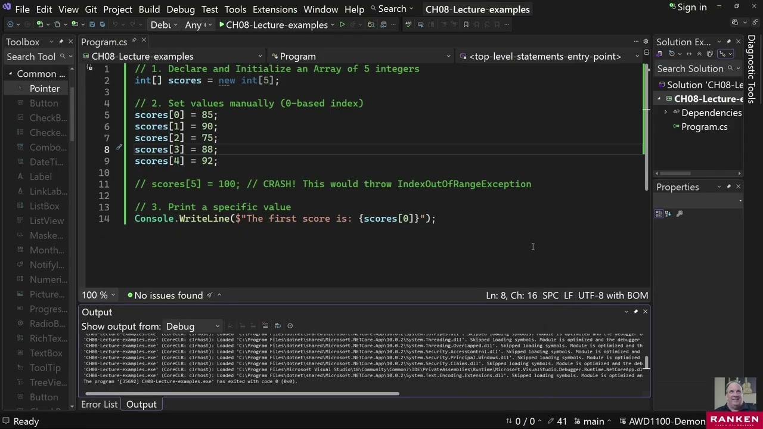Open the 100 % zoom dropdown
Image resolution: width=763 pixels, height=429 pixels.
click(100, 296)
